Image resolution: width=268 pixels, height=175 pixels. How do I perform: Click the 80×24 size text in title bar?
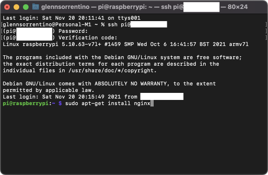click(x=238, y=7)
